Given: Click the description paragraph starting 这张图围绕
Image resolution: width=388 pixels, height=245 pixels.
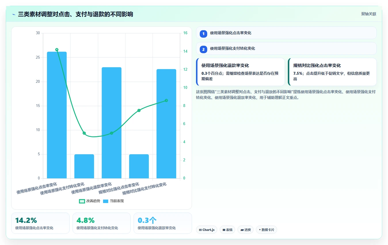Looking at the screenshot, I should coord(286,95).
